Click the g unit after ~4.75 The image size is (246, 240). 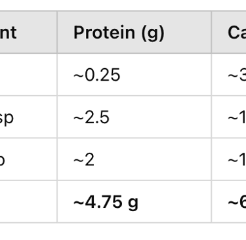tap(133, 203)
